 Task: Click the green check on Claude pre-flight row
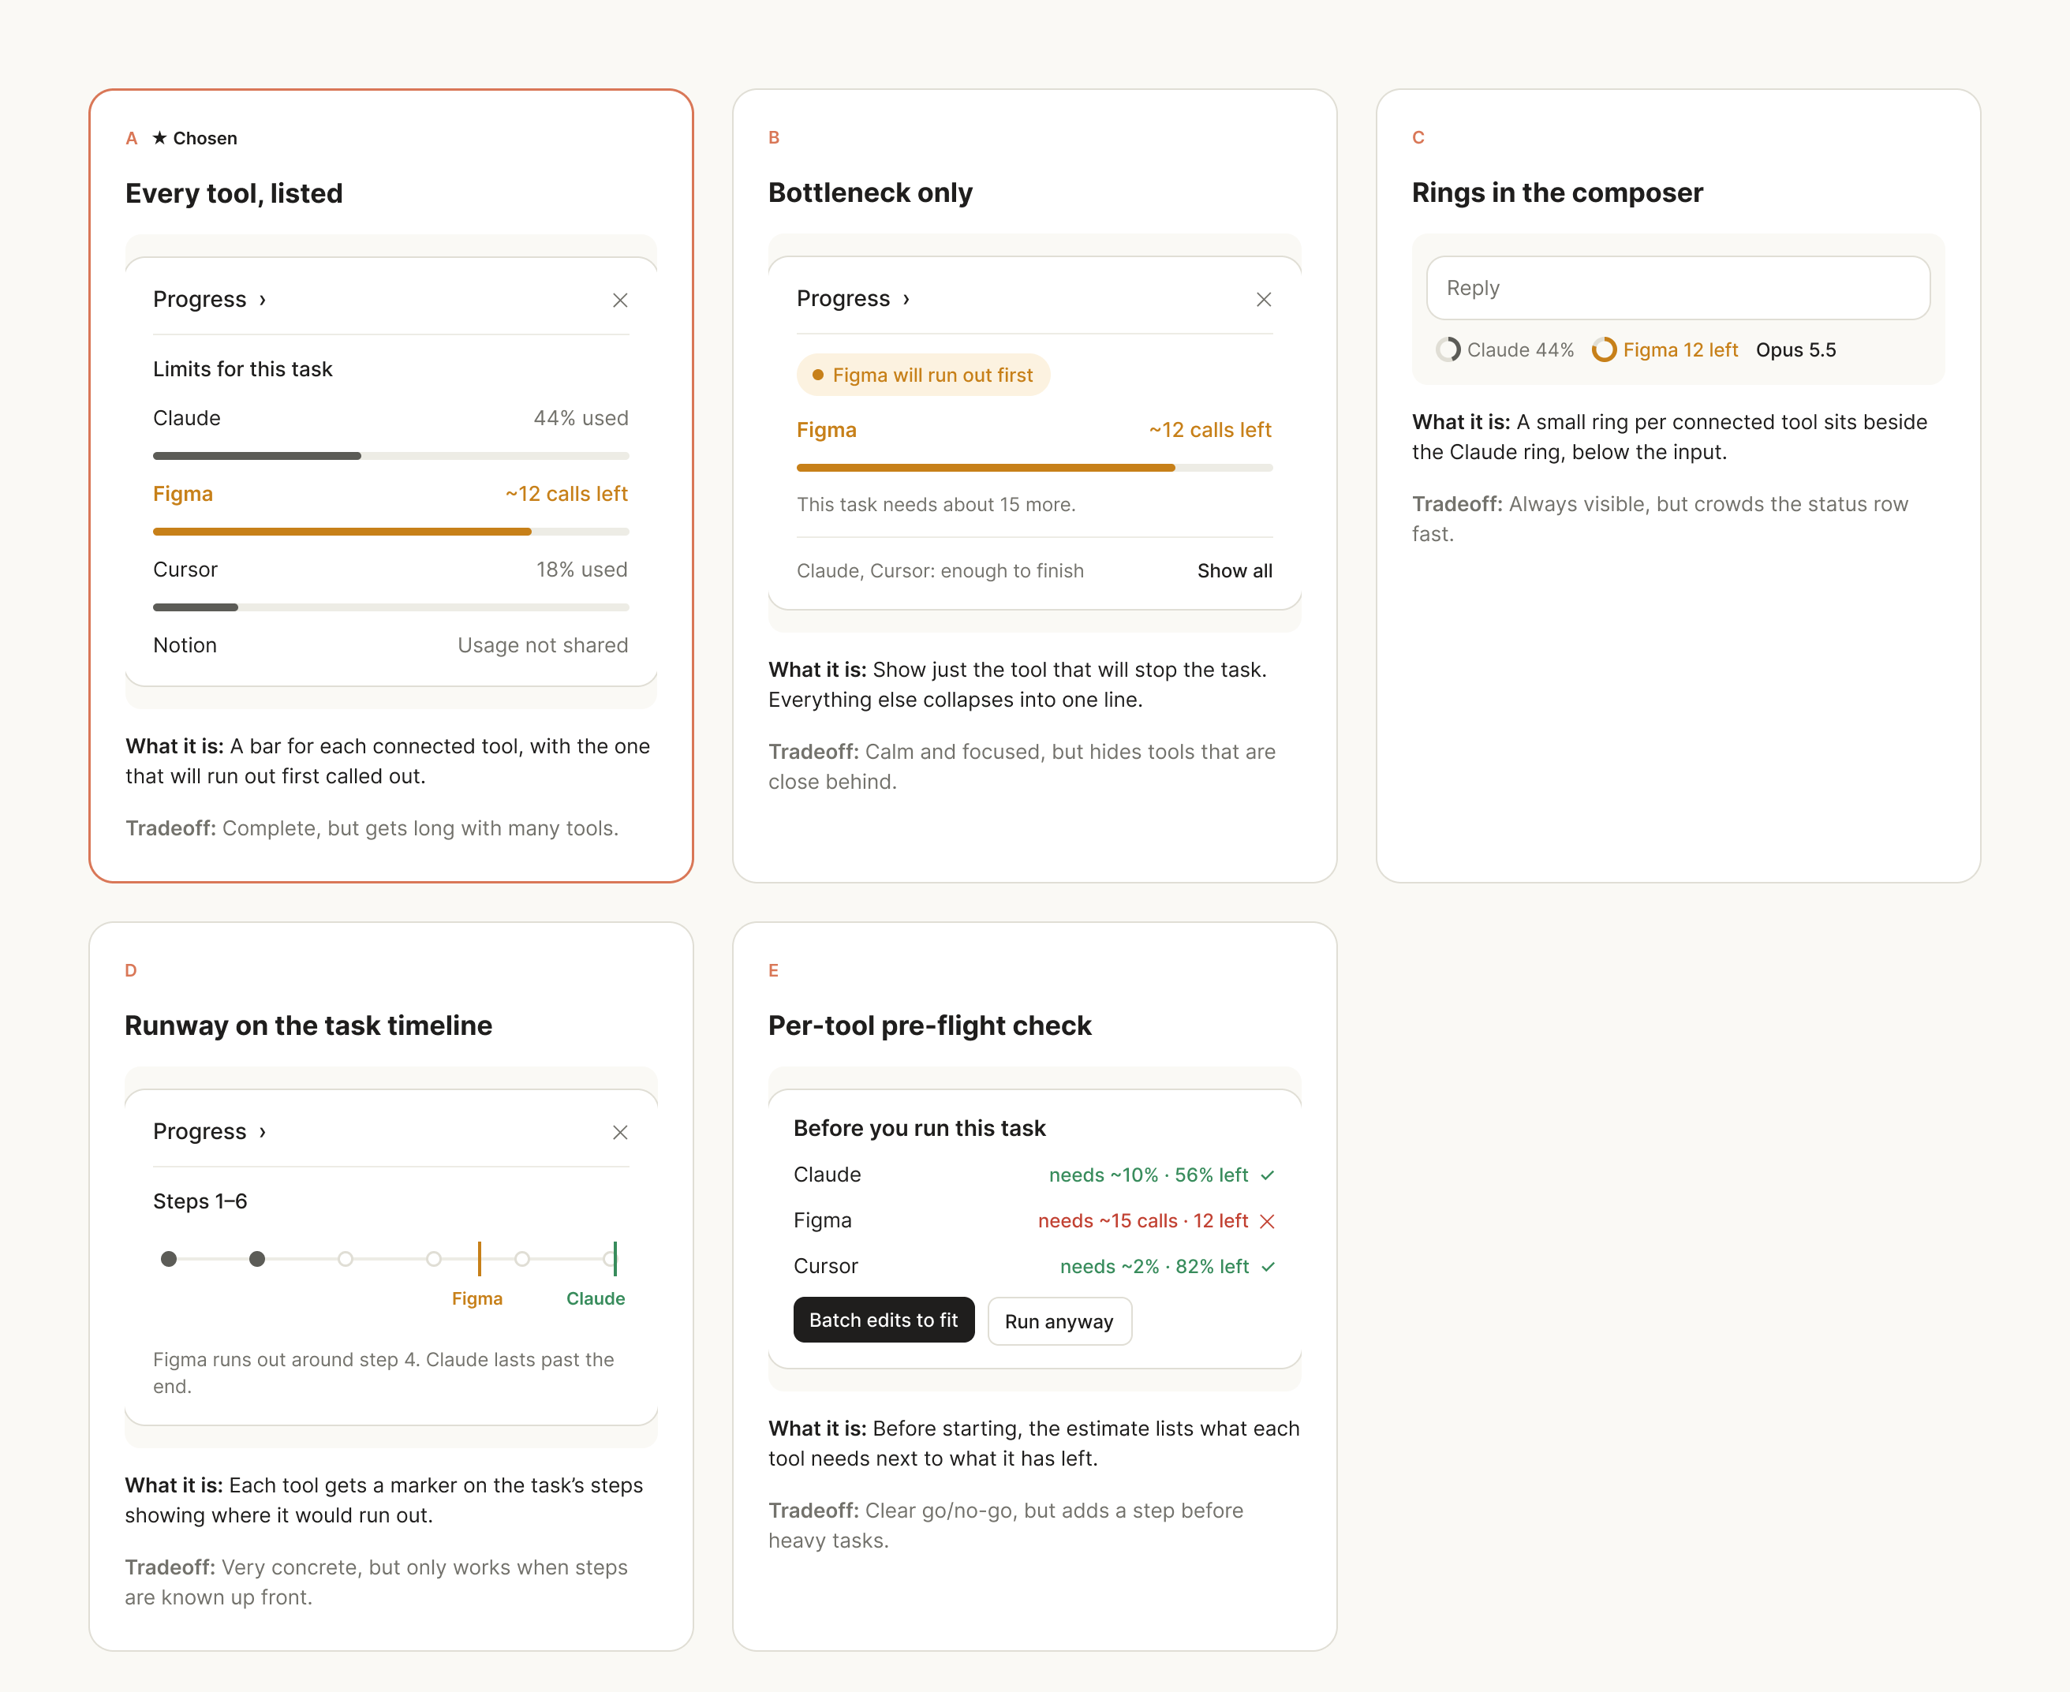click(x=1267, y=1175)
